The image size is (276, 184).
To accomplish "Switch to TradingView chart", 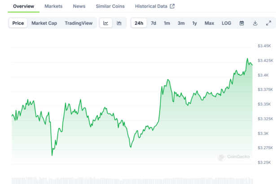I will point(79,23).
